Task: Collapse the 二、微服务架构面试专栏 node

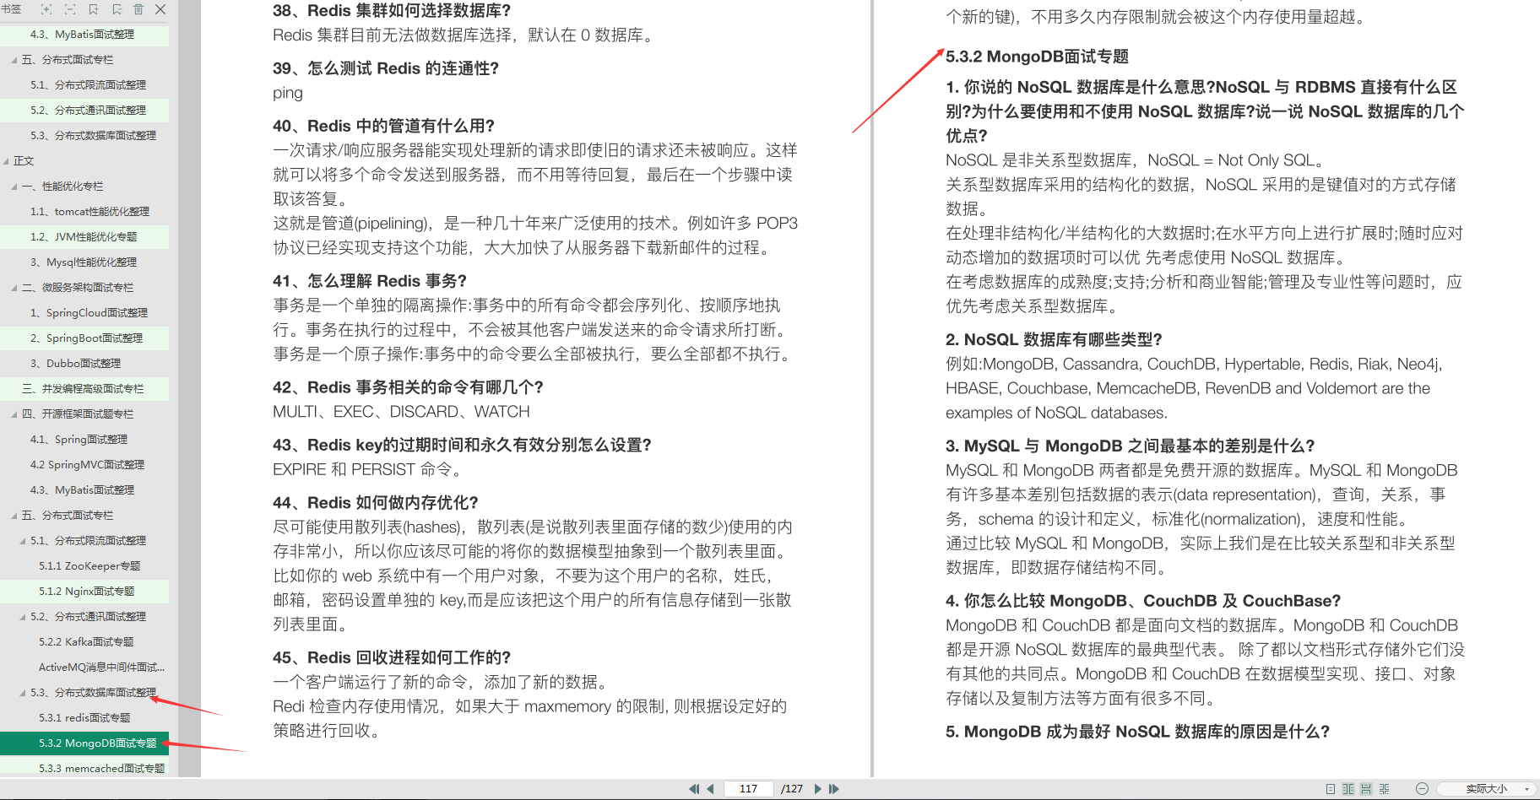Action: point(14,288)
